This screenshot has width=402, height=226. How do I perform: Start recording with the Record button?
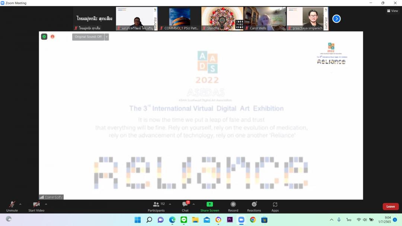233,204
